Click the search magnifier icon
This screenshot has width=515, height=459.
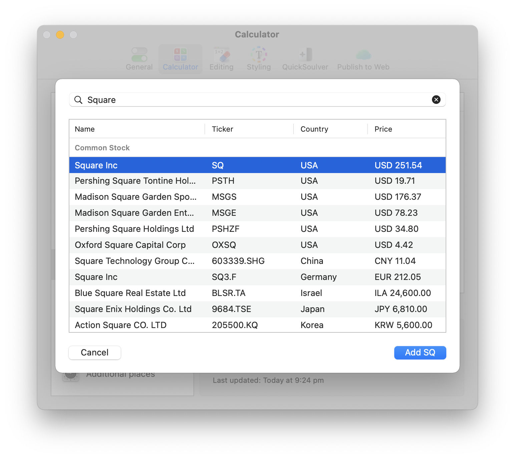coord(78,100)
